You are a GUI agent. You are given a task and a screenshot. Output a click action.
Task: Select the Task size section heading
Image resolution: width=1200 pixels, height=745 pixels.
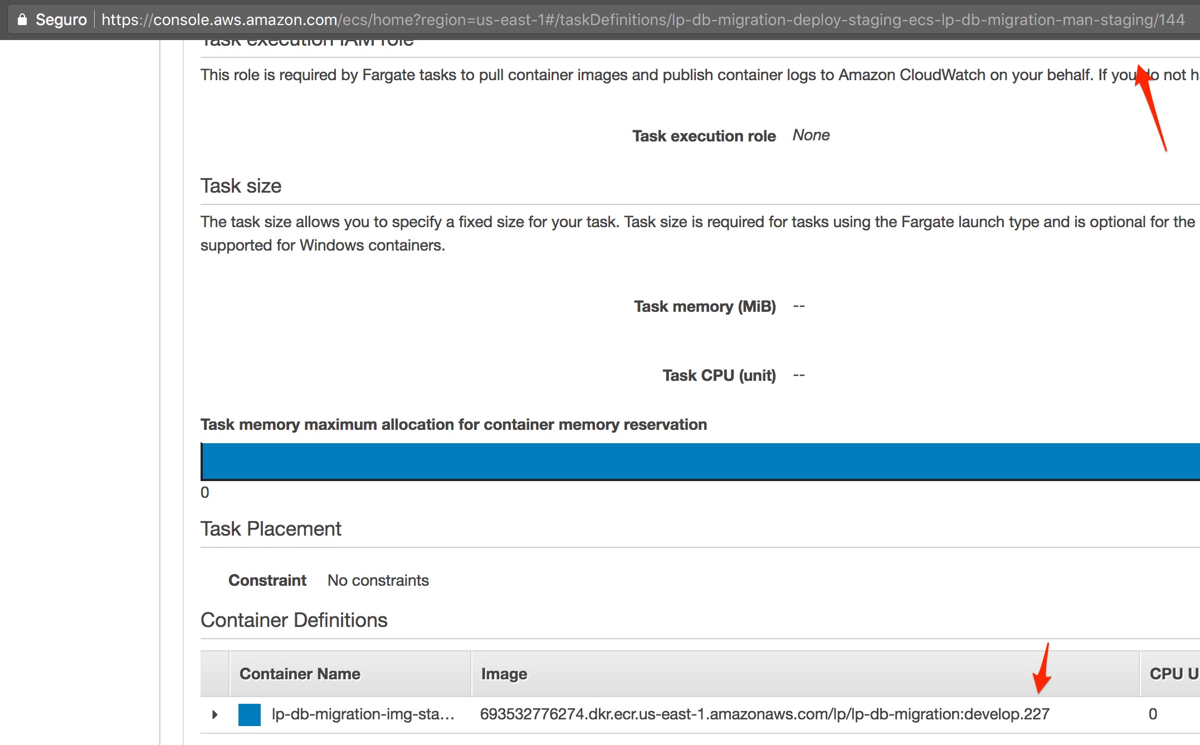(x=241, y=185)
